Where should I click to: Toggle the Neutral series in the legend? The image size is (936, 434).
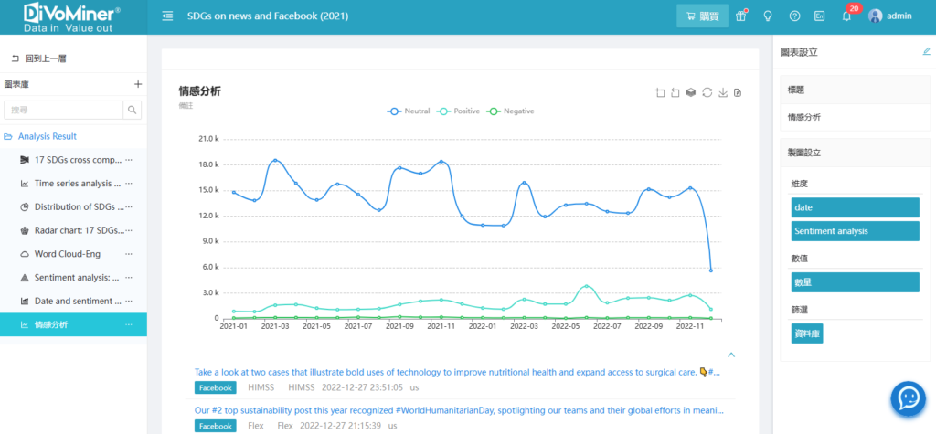[409, 111]
